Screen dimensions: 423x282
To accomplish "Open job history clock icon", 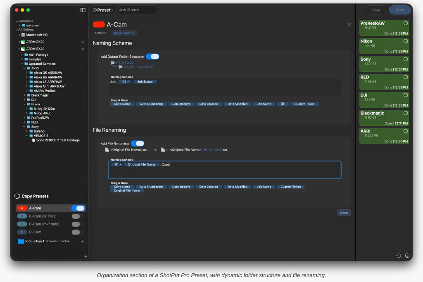I will tap(398, 256).
